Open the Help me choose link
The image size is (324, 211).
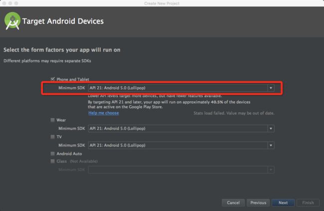104,113
